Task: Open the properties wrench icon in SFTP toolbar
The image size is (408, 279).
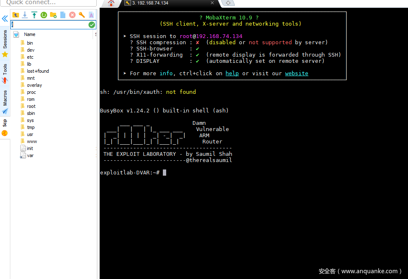Action: [x=82, y=15]
